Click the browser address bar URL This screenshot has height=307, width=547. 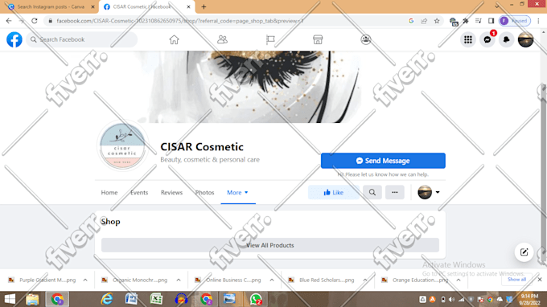click(179, 21)
